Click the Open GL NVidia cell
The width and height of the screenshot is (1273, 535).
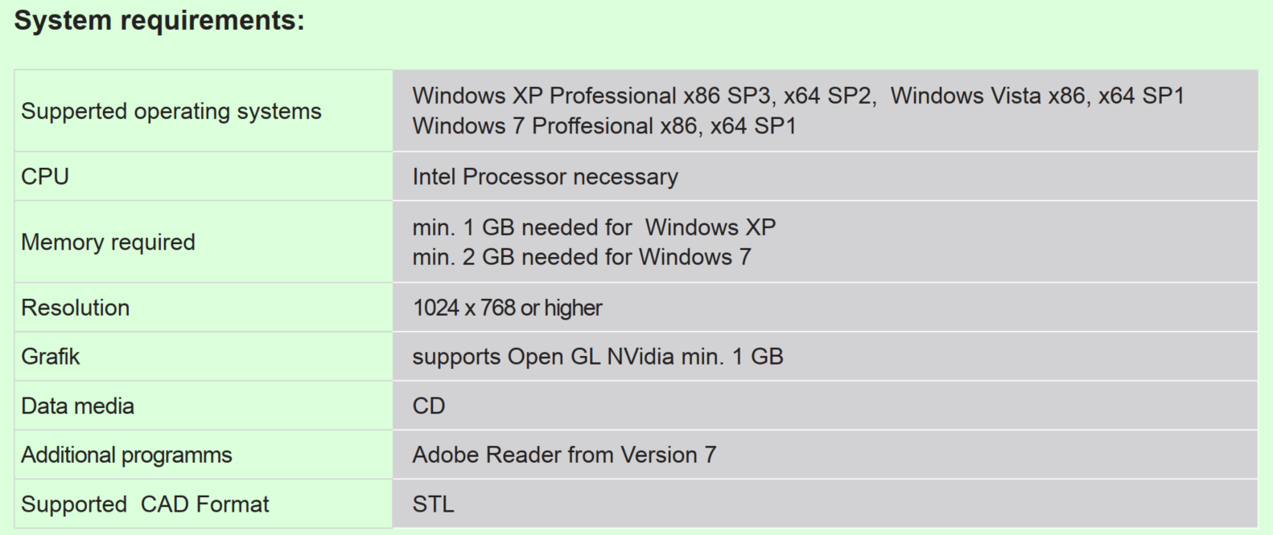597,357
